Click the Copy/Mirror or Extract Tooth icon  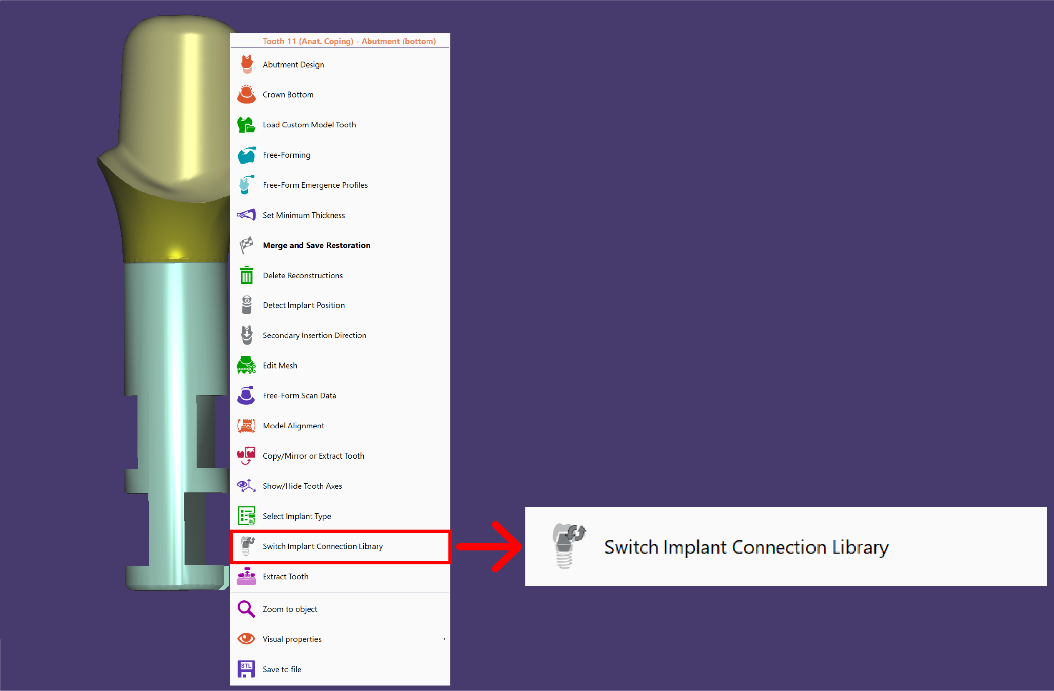click(247, 456)
